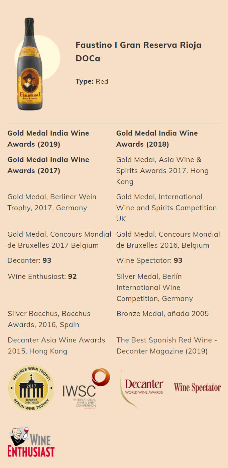Image resolution: width=228 pixels, height=468 pixels.
Task: Click the Wine Spectator 93 rating text
Action: [x=149, y=260]
